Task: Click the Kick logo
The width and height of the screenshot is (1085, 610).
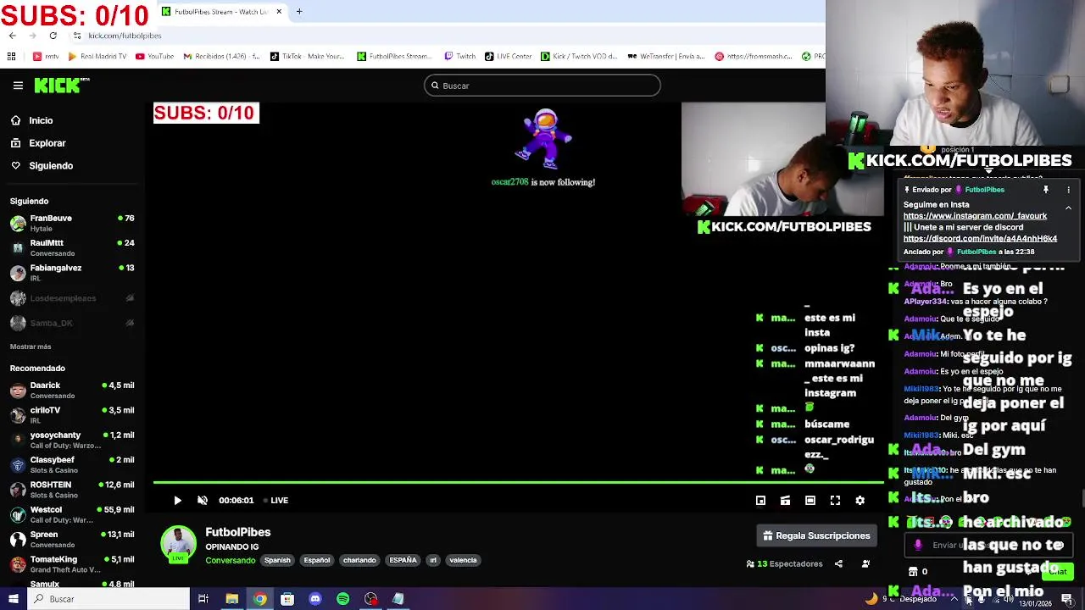Action: coord(61,86)
